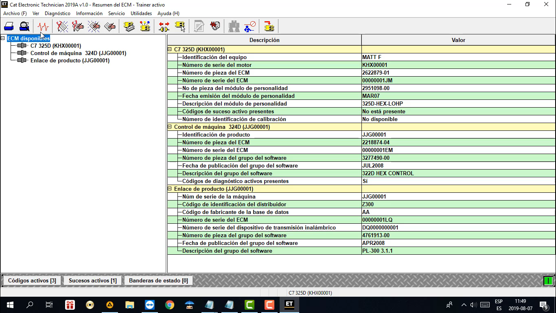
Task: Click the WinFlash ECM red arrow icon
Action: point(269,26)
